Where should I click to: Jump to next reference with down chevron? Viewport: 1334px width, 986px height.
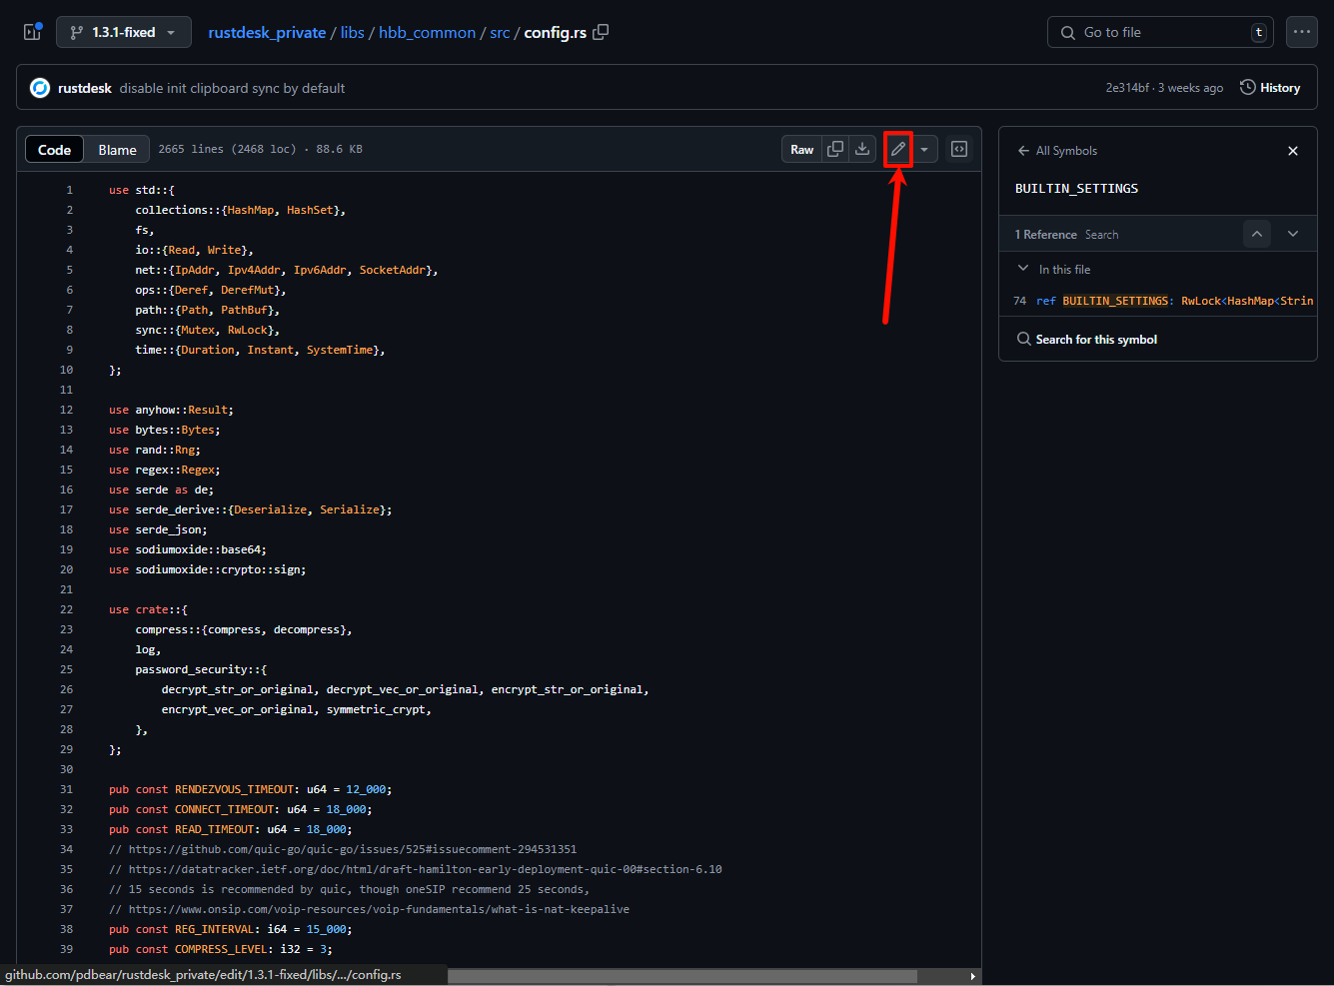point(1293,234)
